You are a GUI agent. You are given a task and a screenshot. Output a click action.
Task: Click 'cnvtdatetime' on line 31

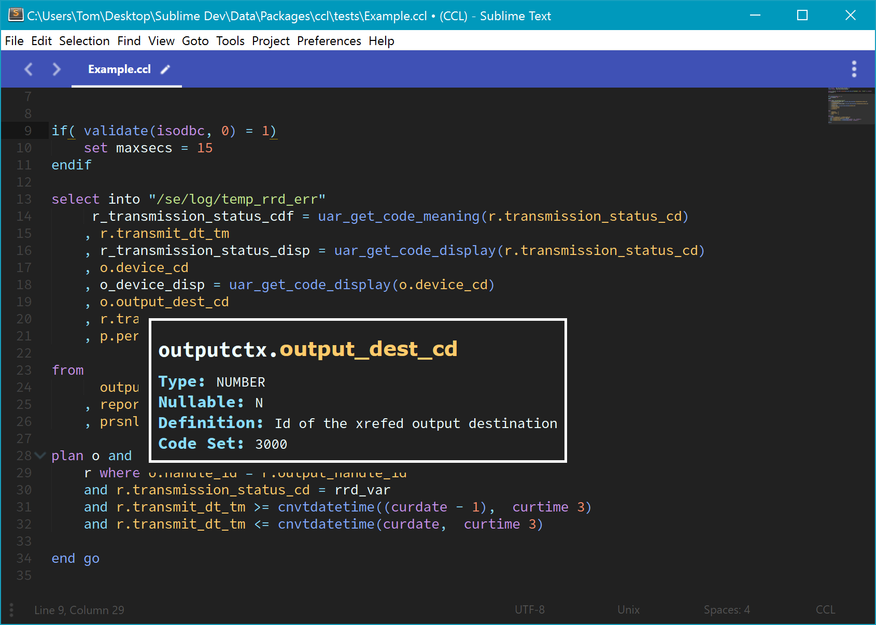326,507
